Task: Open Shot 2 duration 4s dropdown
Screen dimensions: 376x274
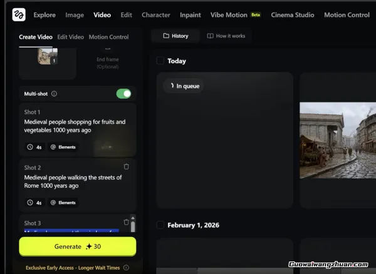Action: pos(35,203)
